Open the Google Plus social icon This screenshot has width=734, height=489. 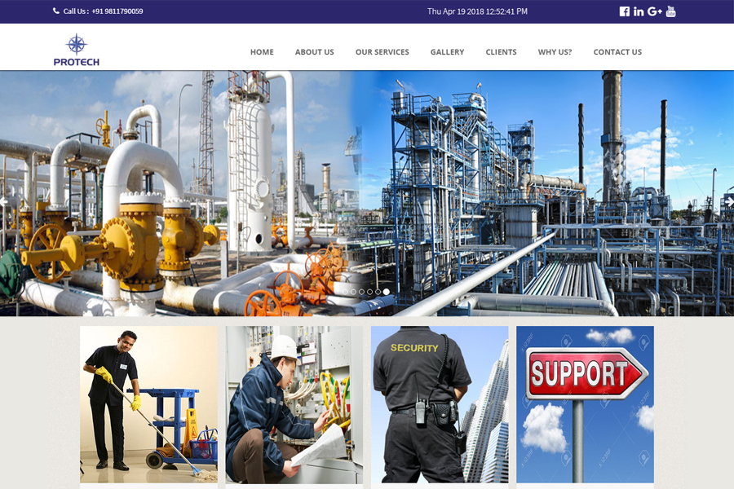point(655,11)
